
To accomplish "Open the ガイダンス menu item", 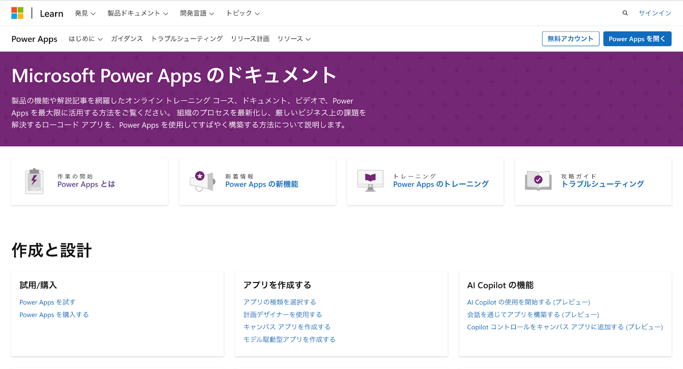I will tap(127, 39).
